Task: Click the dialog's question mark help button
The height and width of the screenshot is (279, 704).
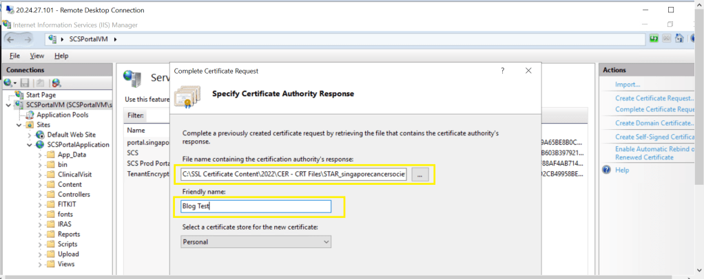Action: coord(502,70)
